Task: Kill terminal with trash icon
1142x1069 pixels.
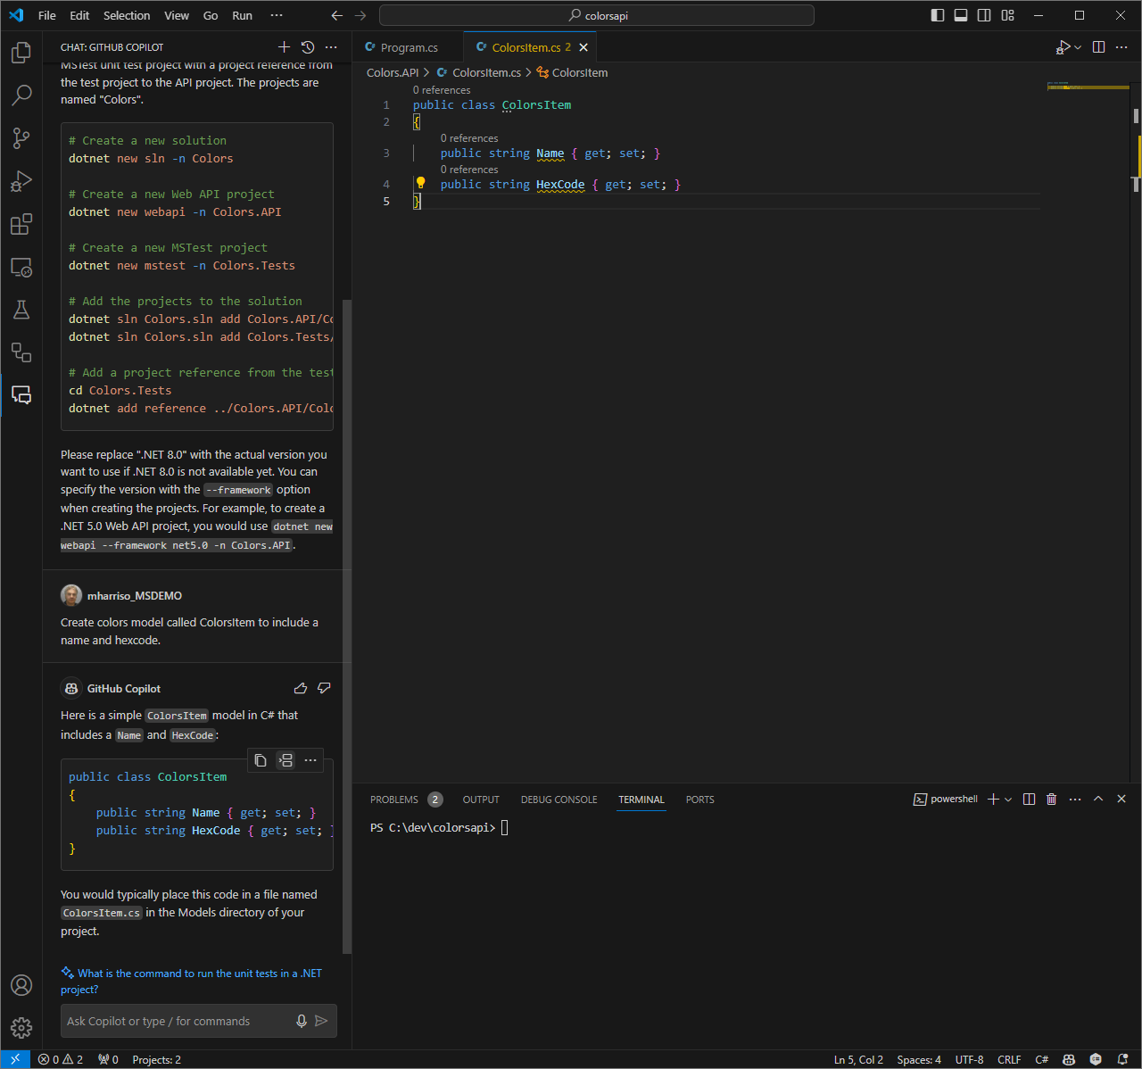Action: click(1051, 799)
